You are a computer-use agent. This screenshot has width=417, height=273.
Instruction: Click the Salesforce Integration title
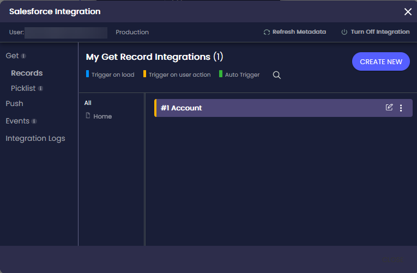(55, 11)
